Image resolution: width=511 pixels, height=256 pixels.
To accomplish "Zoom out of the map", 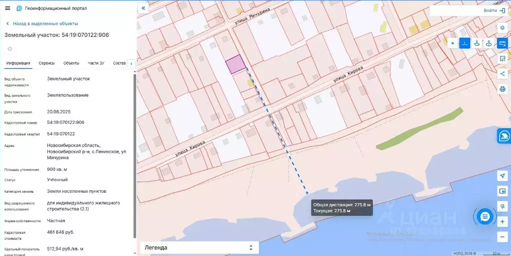I will coord(503,235).
